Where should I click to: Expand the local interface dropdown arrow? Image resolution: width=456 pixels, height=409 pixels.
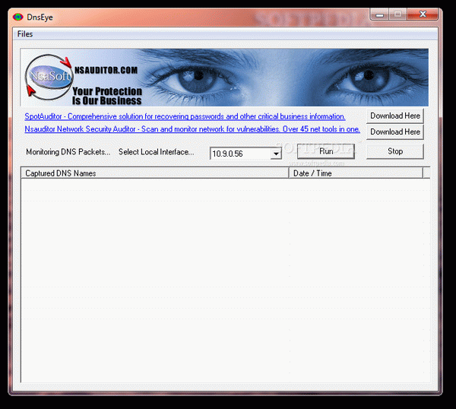pos(276,154)
